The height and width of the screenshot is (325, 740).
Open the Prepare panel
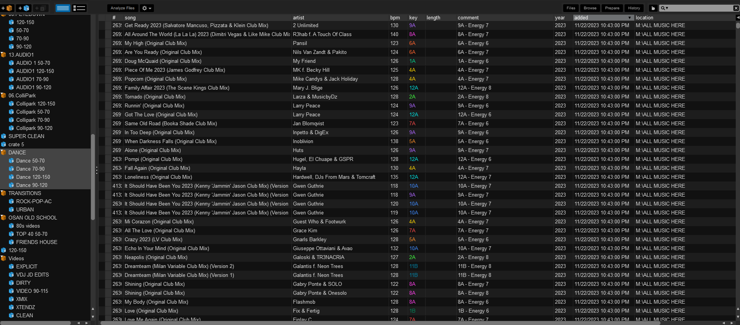pos(612,8)
